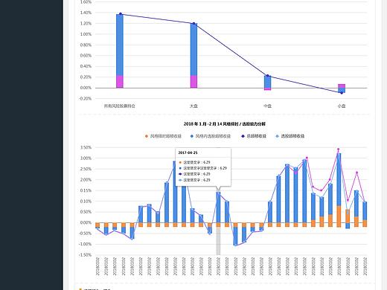Screen dimensions: 387x290
Task: Click the -0.20% y-axis label
Action: pyautogui.click(x=86, y=99)
